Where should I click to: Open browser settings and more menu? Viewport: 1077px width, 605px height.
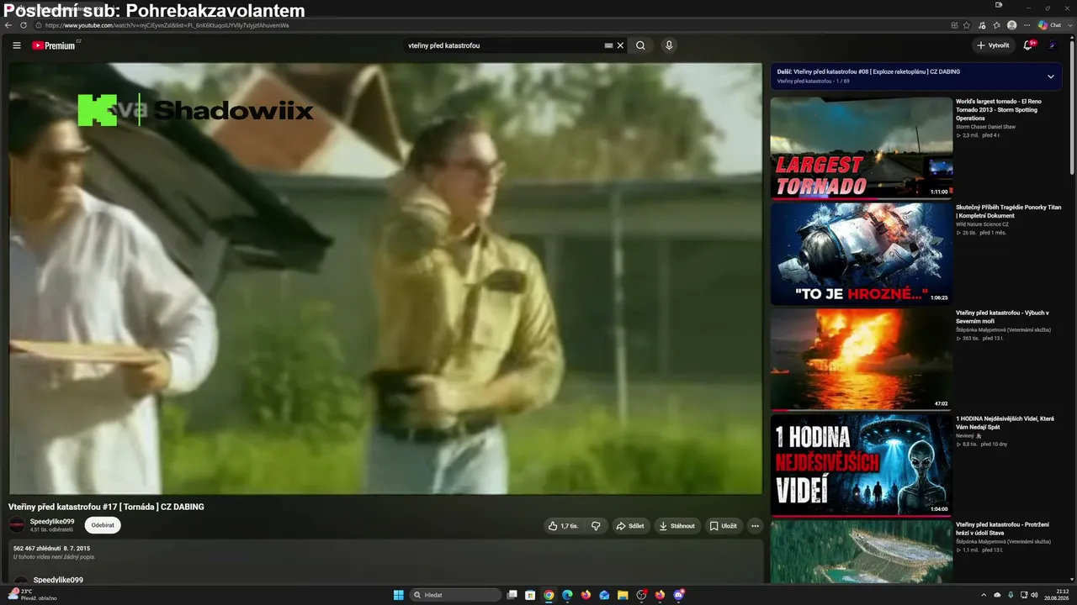tap(1027, 25)
